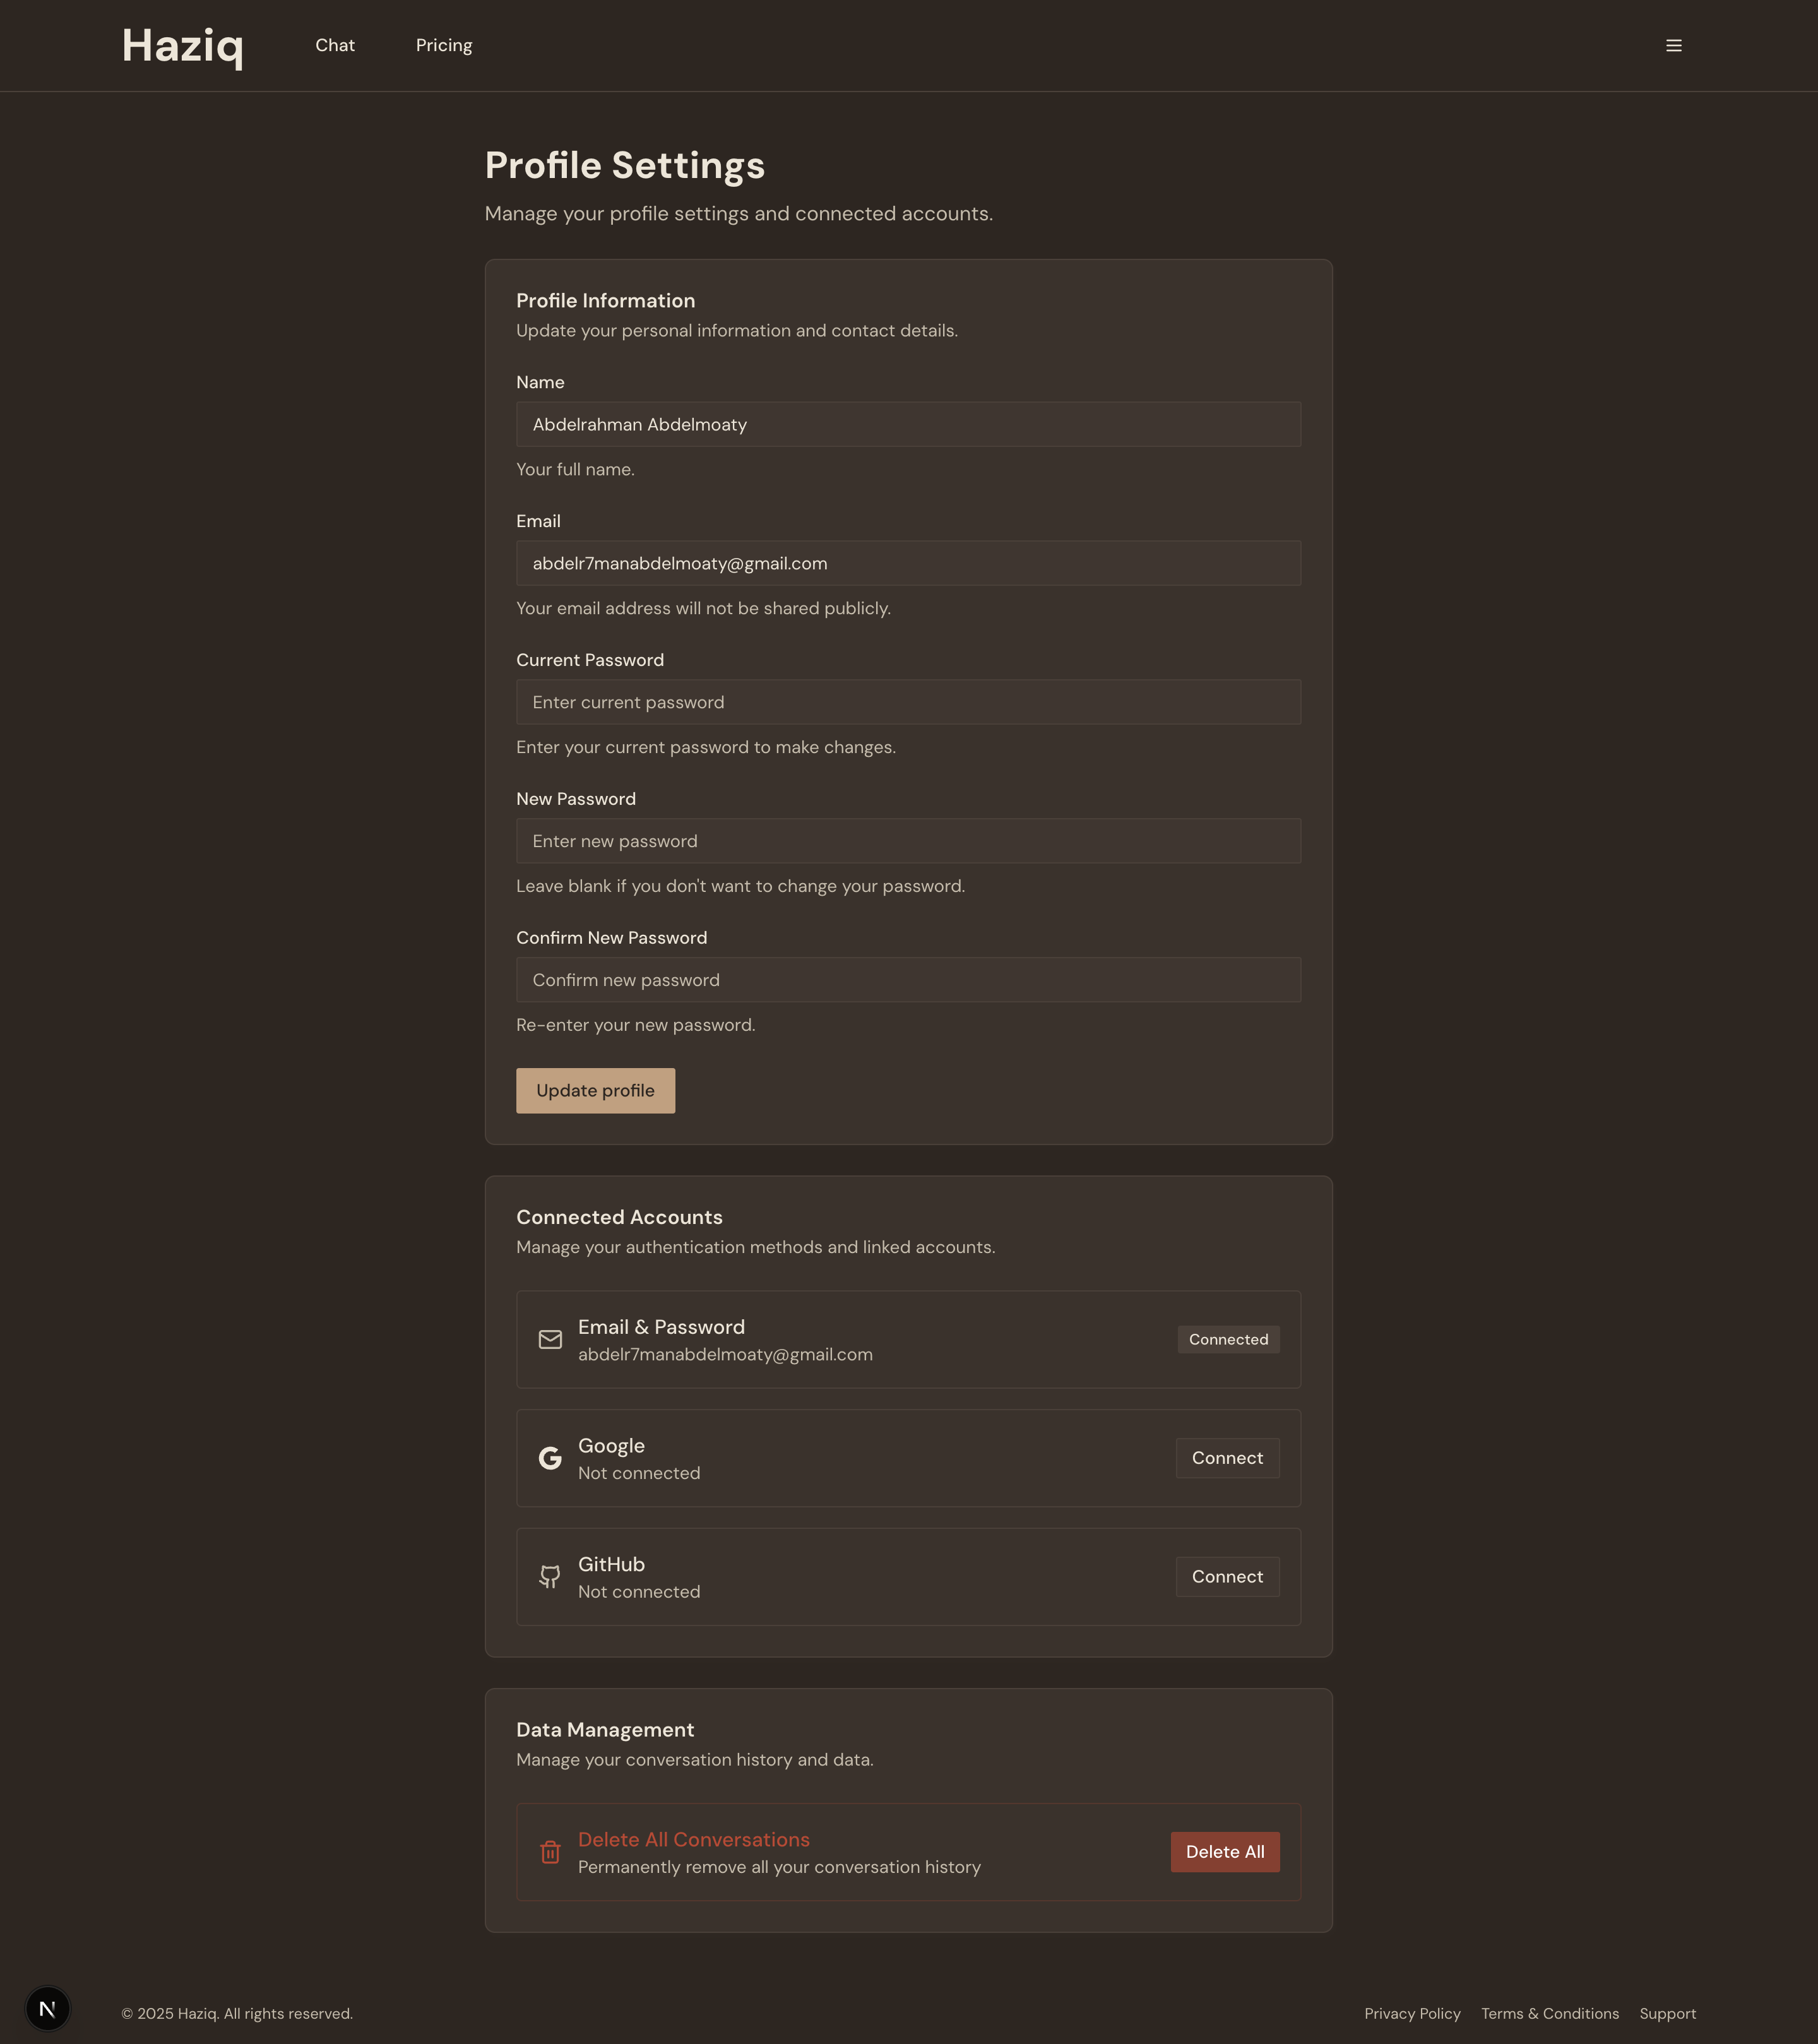
Task: Click the red trash can icon
Action: coord(550,1852)
